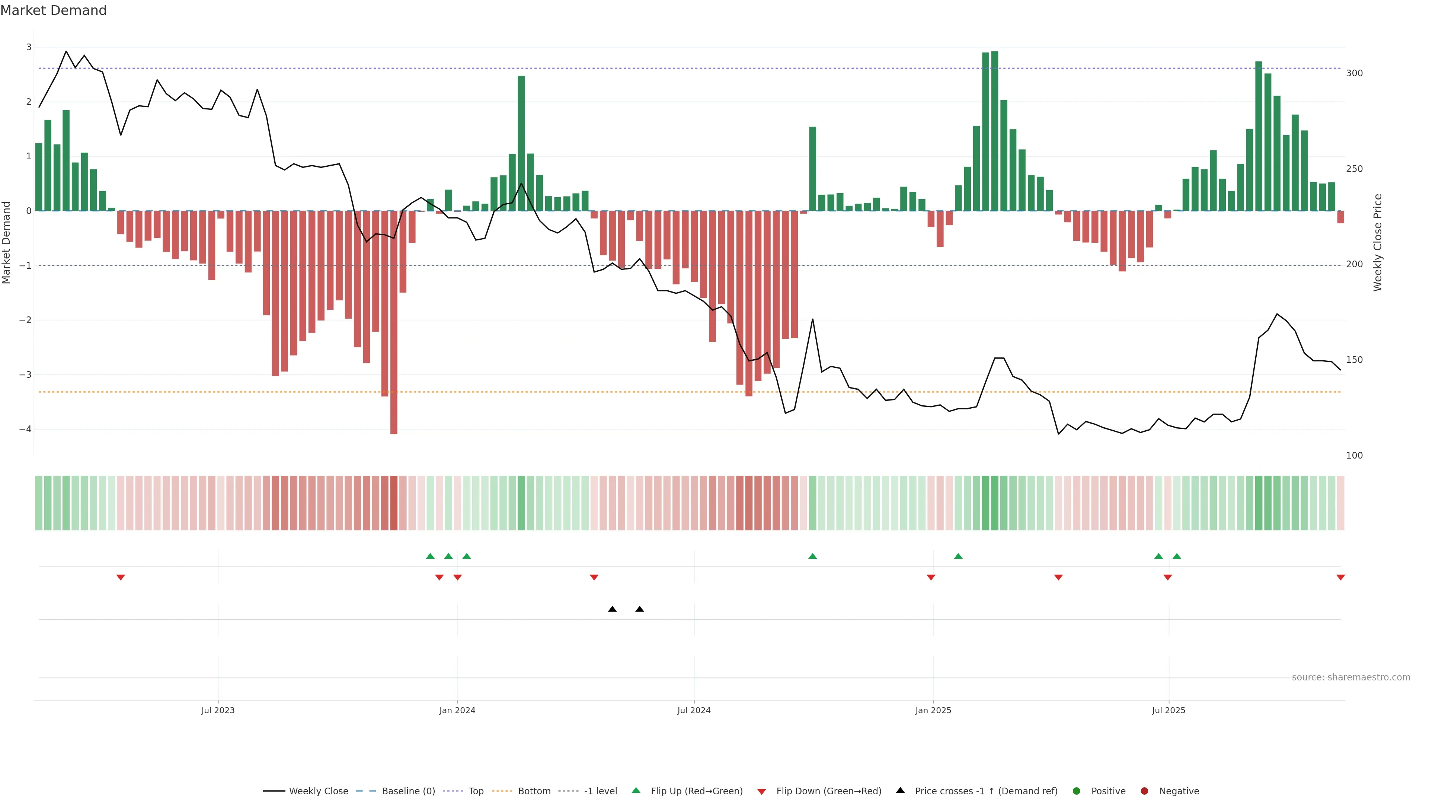This screenshot has height=804, width=1429.
Task: Click the Negative red dot legend icon
Action: [1144, 791]
